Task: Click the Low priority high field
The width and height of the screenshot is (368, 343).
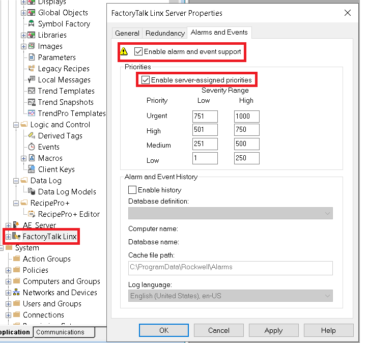Action: pyautogui.click(x=247, y=158)
